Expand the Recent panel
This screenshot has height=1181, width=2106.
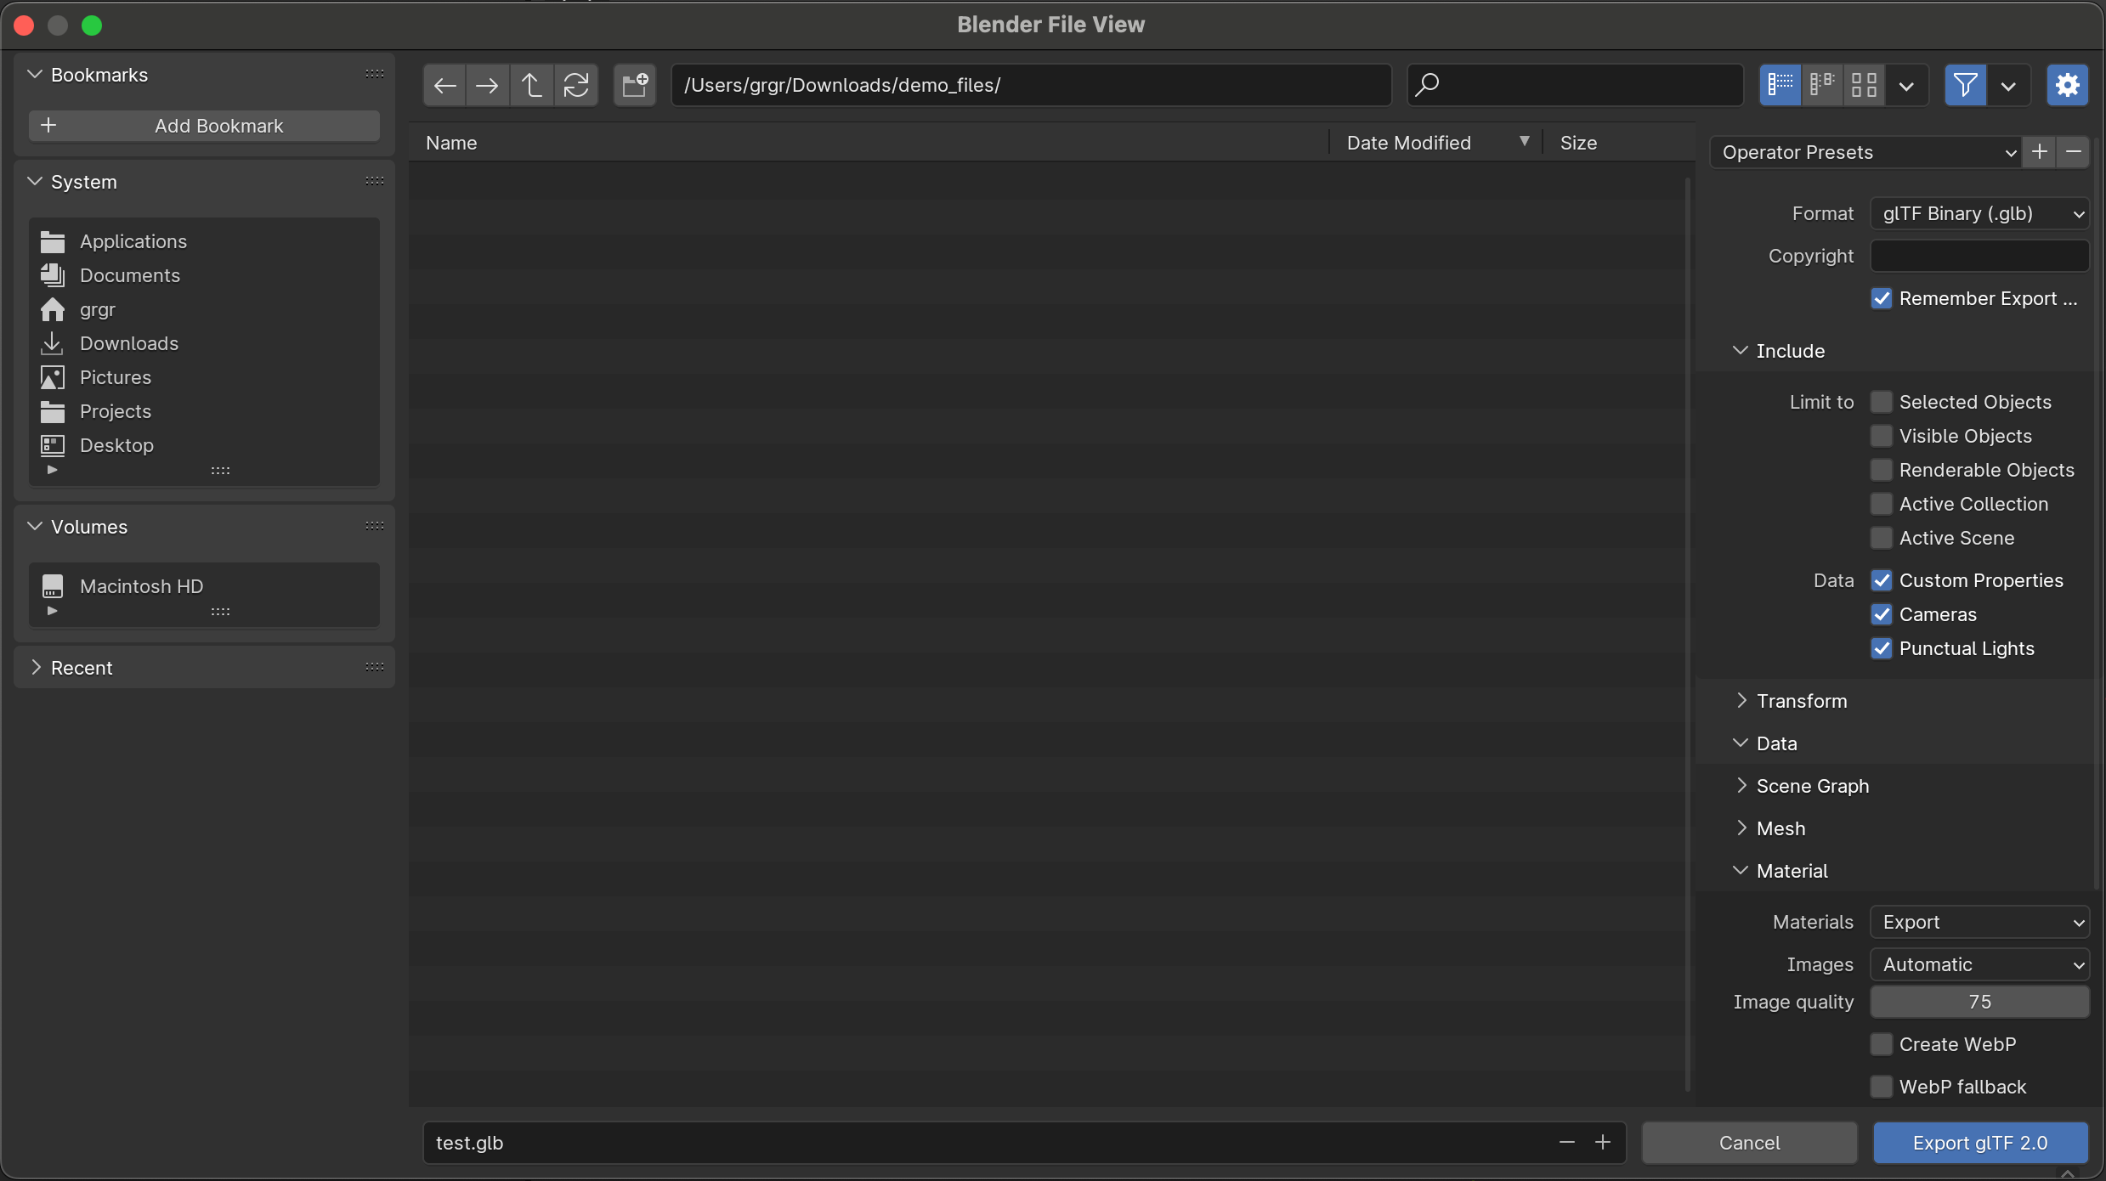click(x=81, y=668)
